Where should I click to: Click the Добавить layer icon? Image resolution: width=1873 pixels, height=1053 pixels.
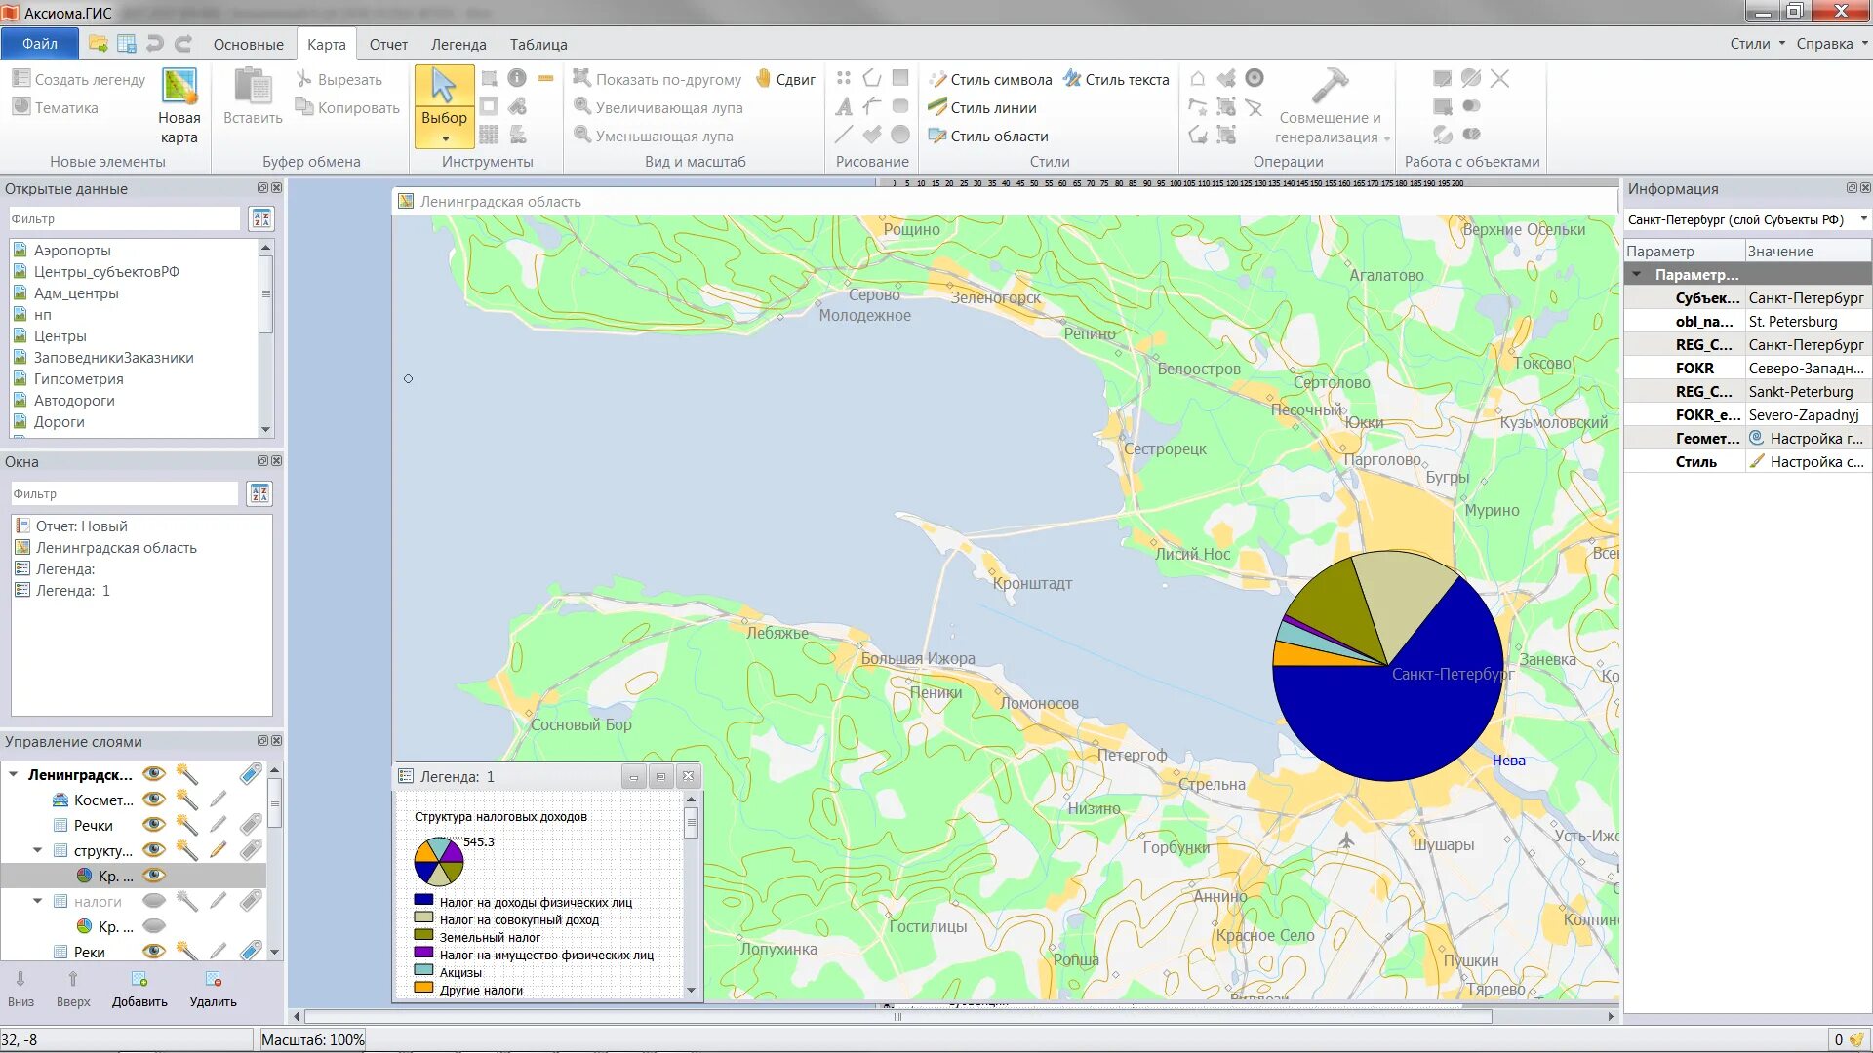point(139,979)
